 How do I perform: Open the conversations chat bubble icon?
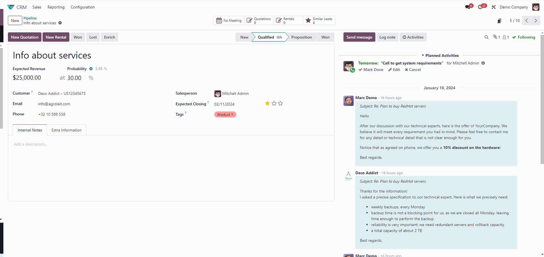point(467,7)
